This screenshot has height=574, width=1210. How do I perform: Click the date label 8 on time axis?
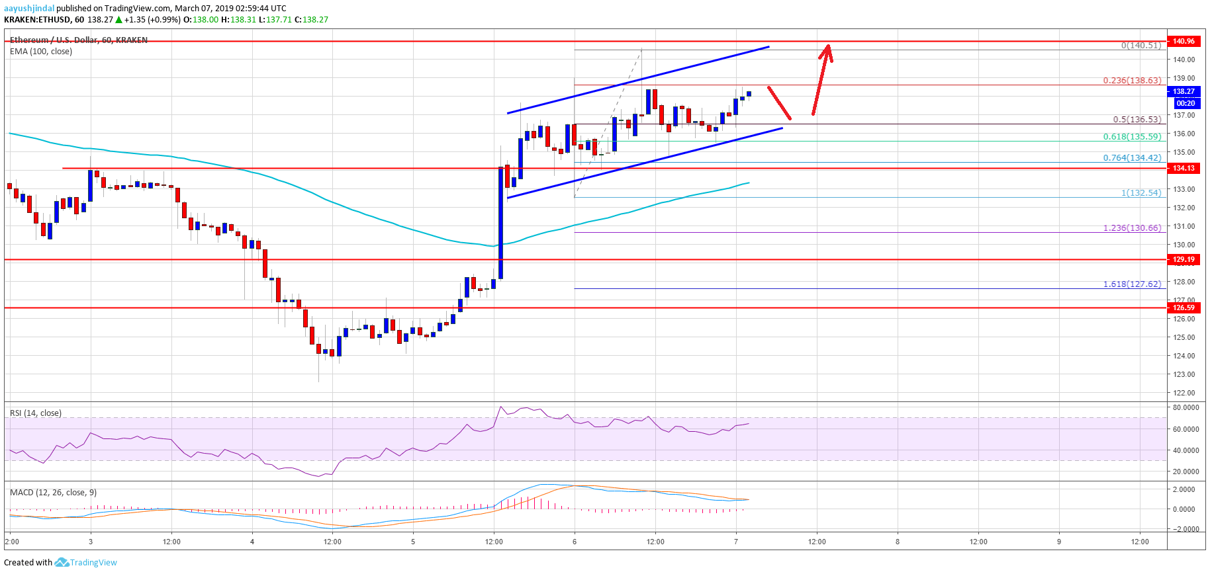point(898,542)
